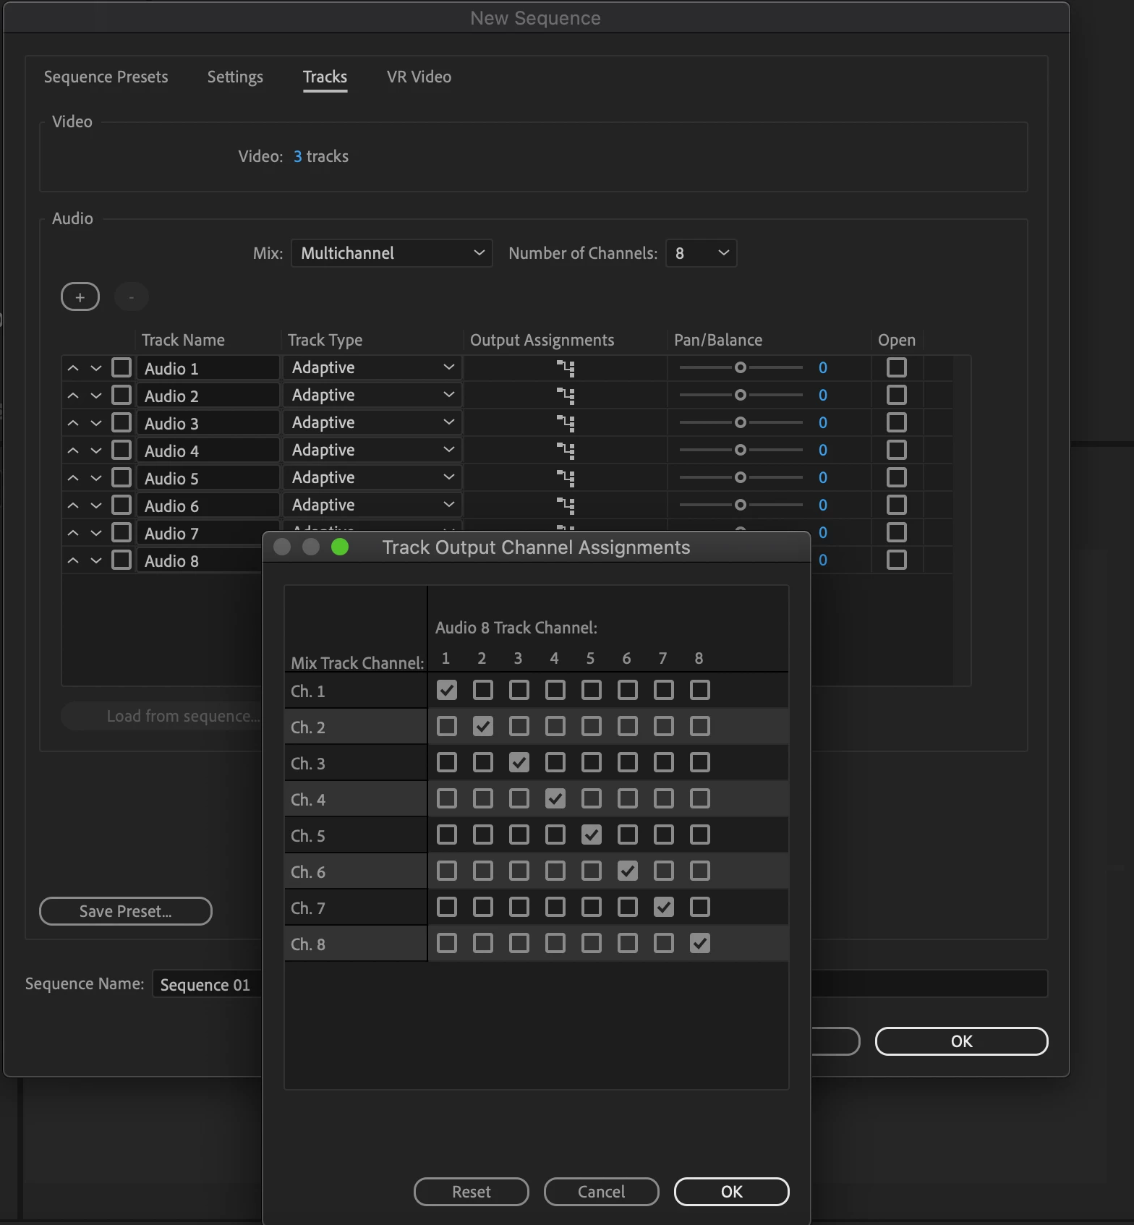Select the checkbox beside Audio 6 track name
The image size is (1134, 1225).
click(121, 505)
